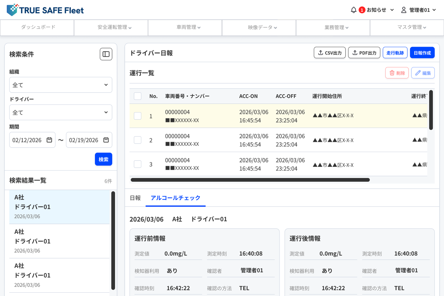The image size is (444, 296).
Task: Select the highlighted first A社 ドライバー01 result
Action: point(60,207)
